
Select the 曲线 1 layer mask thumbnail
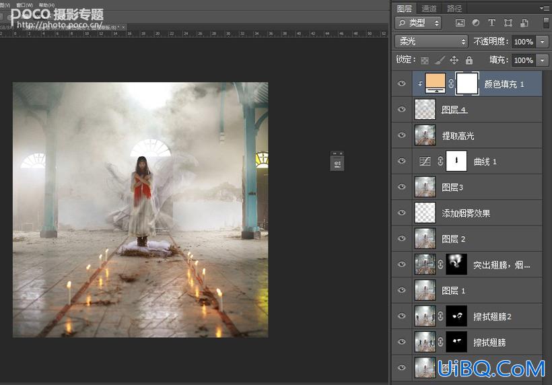point(456,161)
